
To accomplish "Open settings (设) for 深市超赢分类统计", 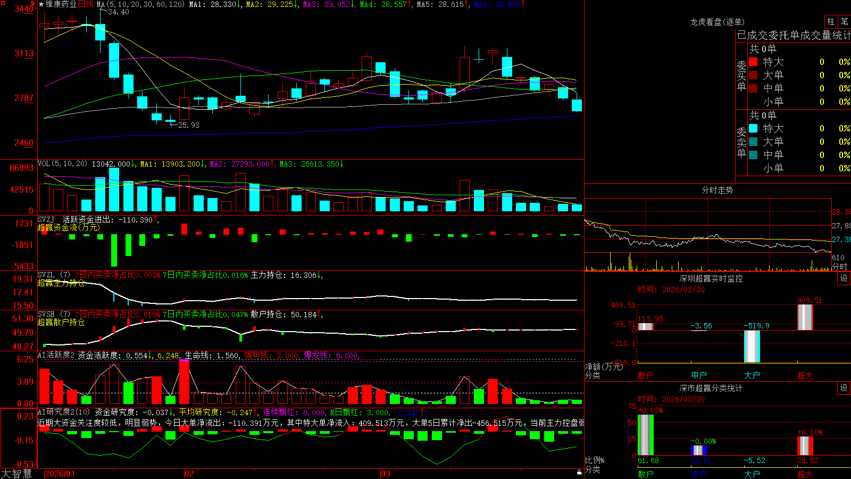I will click(x=844, y=388).
